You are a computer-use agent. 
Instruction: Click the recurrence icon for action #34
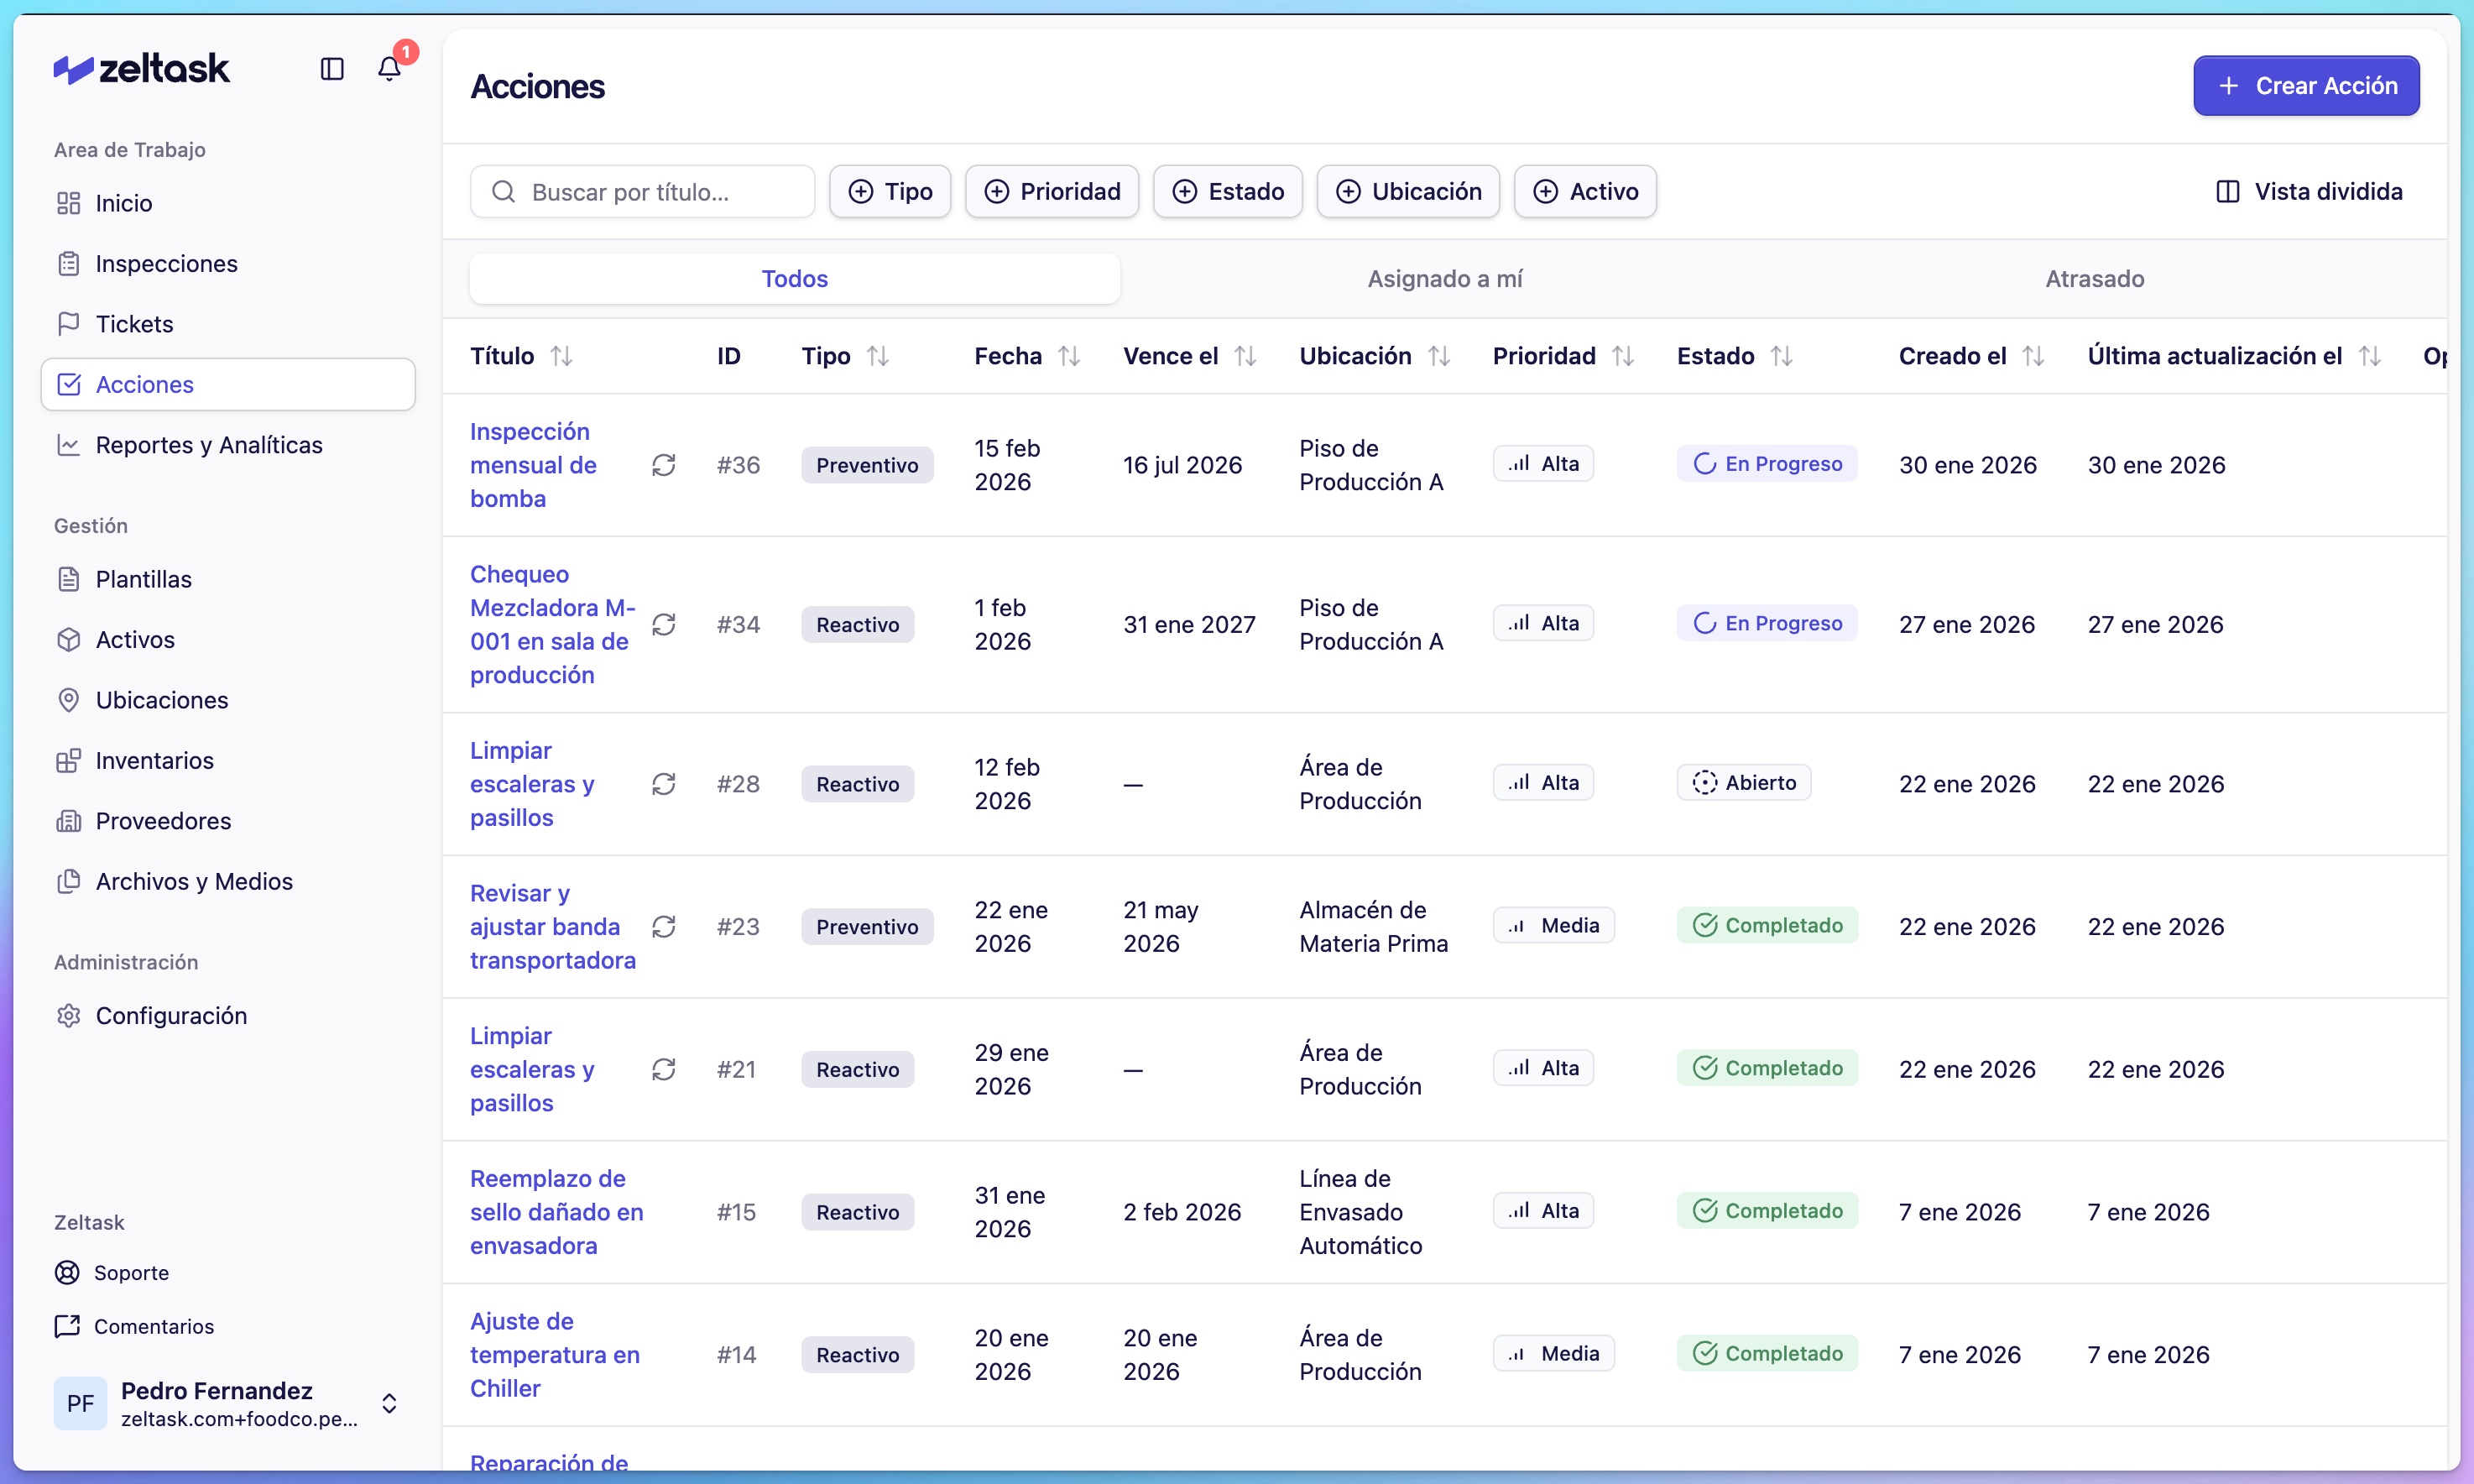[664, 624]
